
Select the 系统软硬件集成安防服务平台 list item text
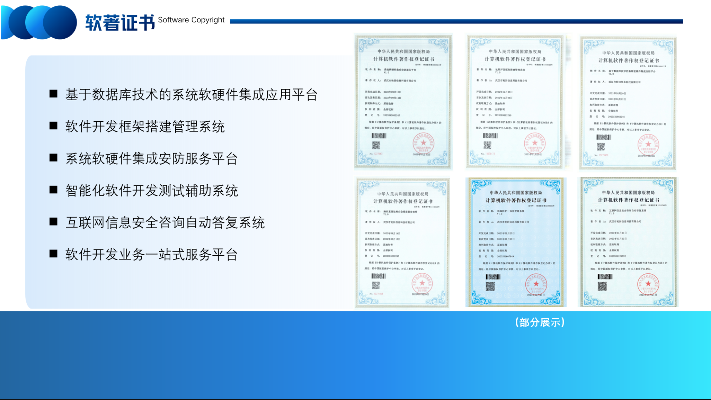coord(151,159)
